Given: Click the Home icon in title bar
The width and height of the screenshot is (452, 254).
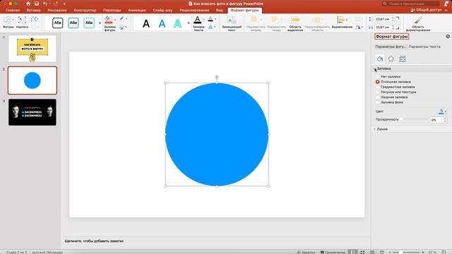Looking at the screenshot, I should coord(28,4).
